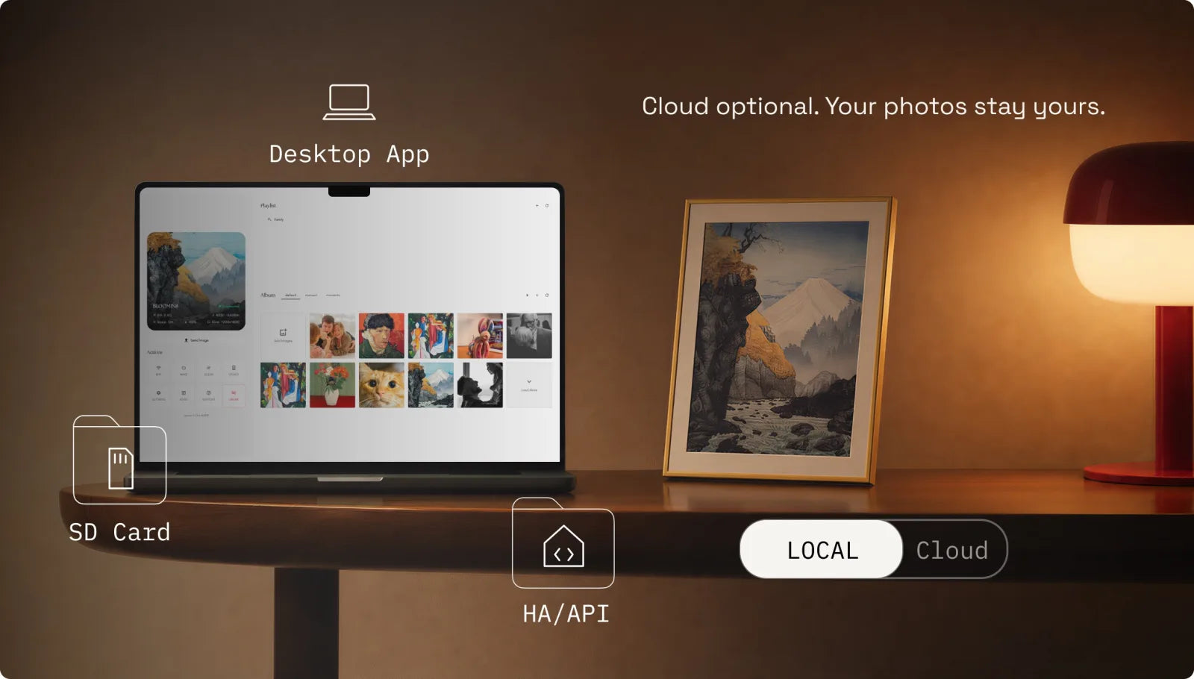Click the Send Image button

point(197,340)
